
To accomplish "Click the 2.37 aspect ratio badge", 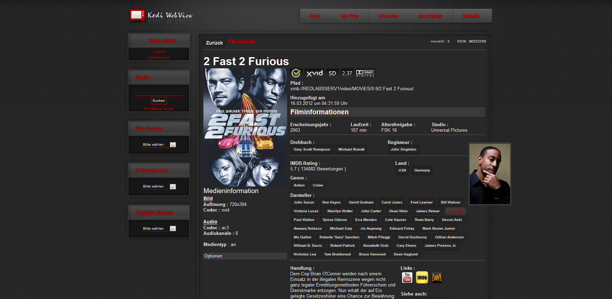I will [347, 73].
